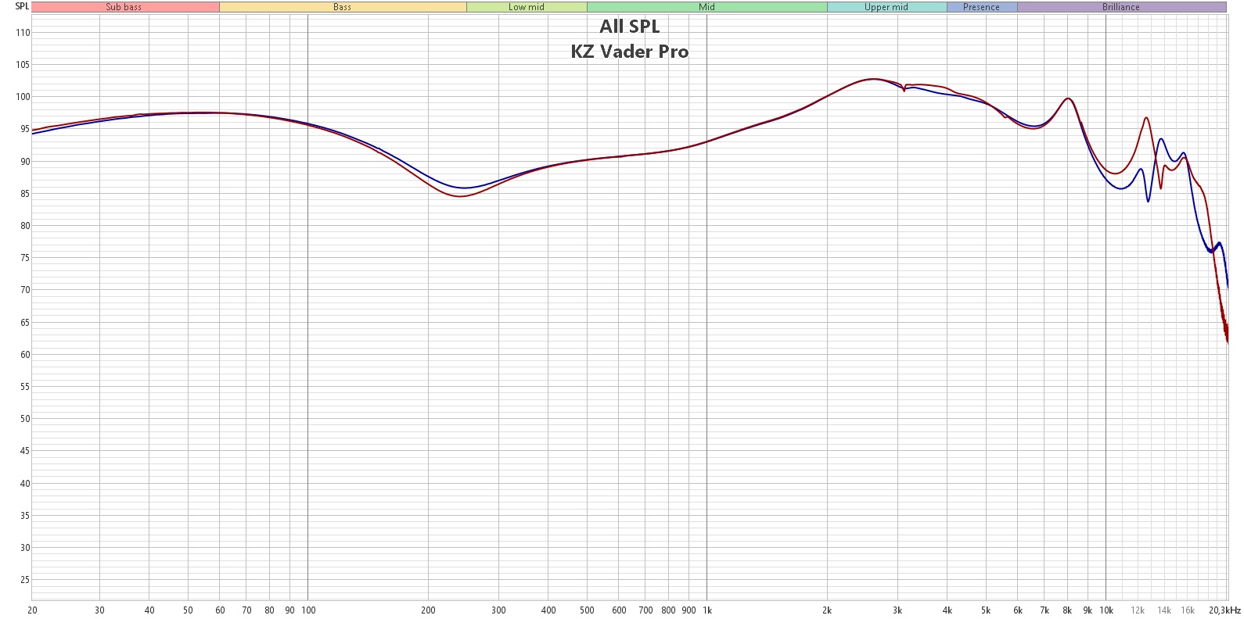Select the 2k frequency axis label
Screen dimensions: 1244x619
[827, 610]
